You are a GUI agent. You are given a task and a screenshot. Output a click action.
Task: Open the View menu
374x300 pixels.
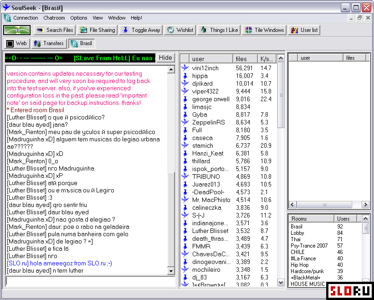97,18
